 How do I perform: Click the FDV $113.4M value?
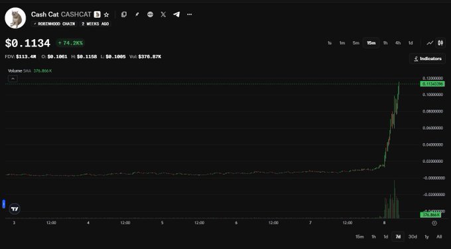[26, 57]
